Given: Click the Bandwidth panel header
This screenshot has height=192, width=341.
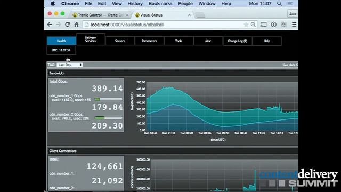Looking at the screenshot, I should 173,73.
